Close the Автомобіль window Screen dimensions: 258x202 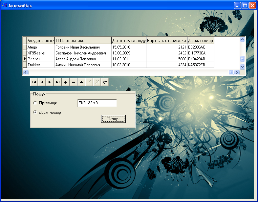pos(252,6)
